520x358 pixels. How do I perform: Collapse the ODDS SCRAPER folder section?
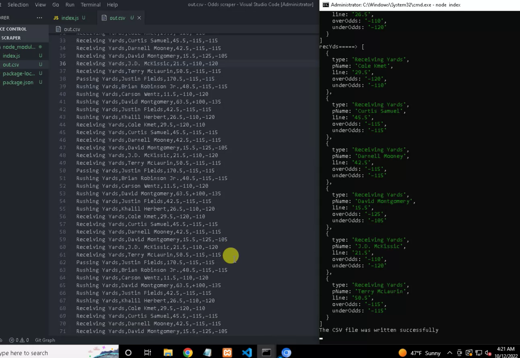(x=11, y=38)
